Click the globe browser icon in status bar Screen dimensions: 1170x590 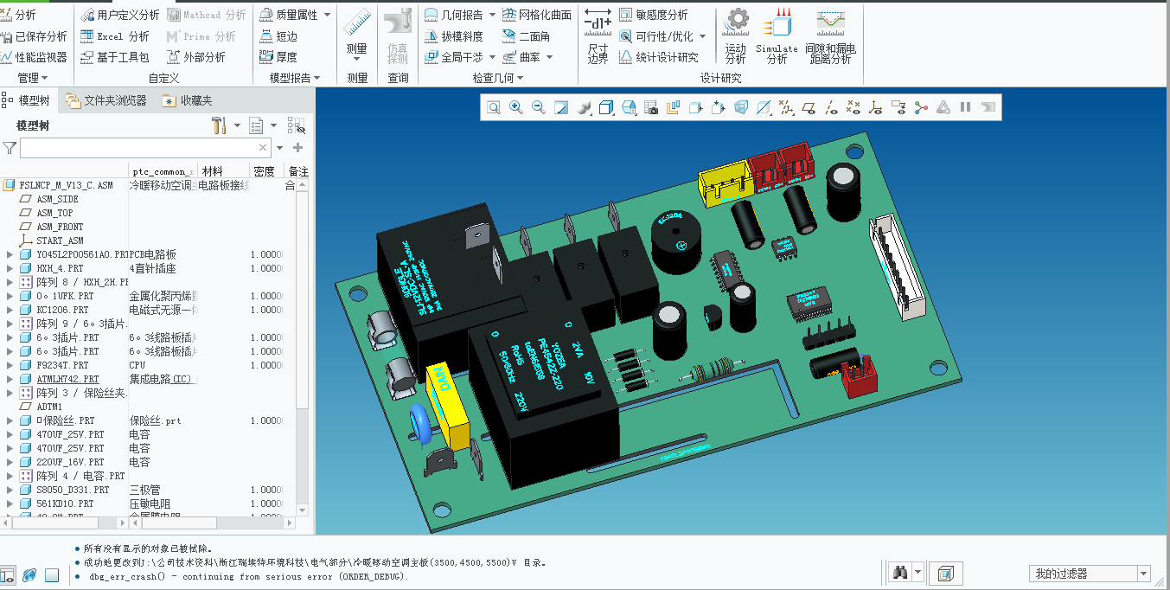coord(30,575)
